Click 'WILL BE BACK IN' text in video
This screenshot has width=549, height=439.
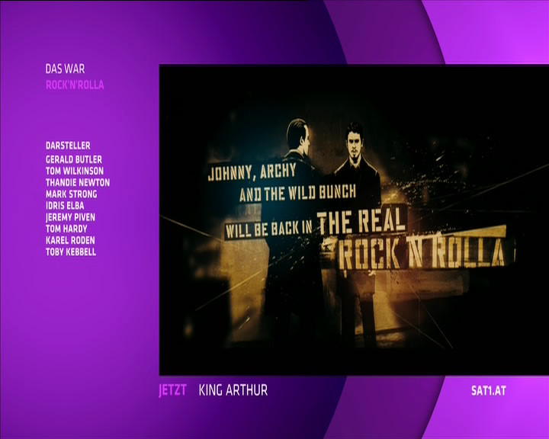[x=268, y=229]
